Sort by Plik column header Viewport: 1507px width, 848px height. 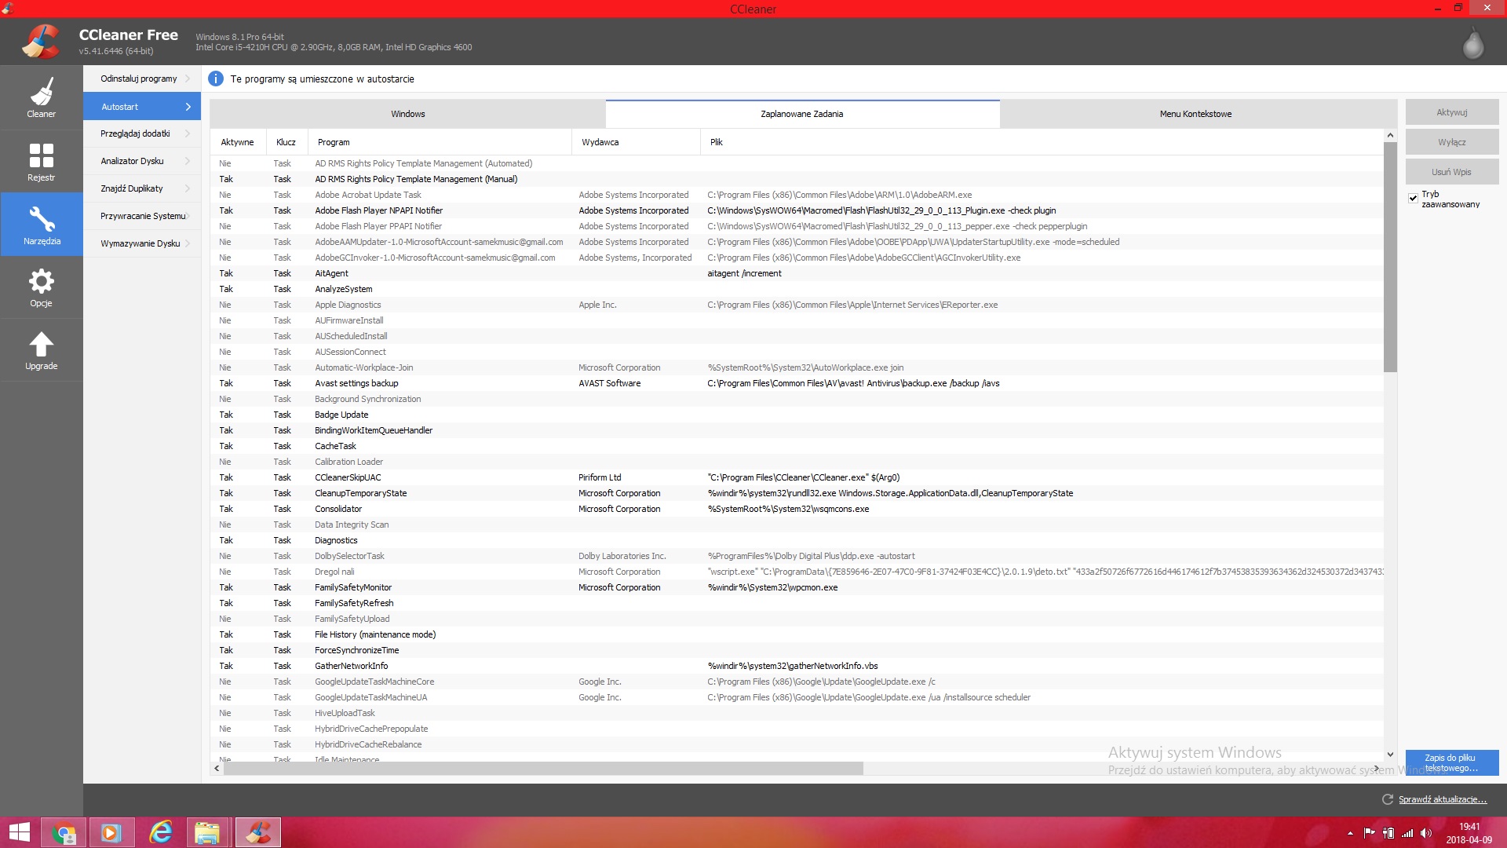tap(1042, 142)
